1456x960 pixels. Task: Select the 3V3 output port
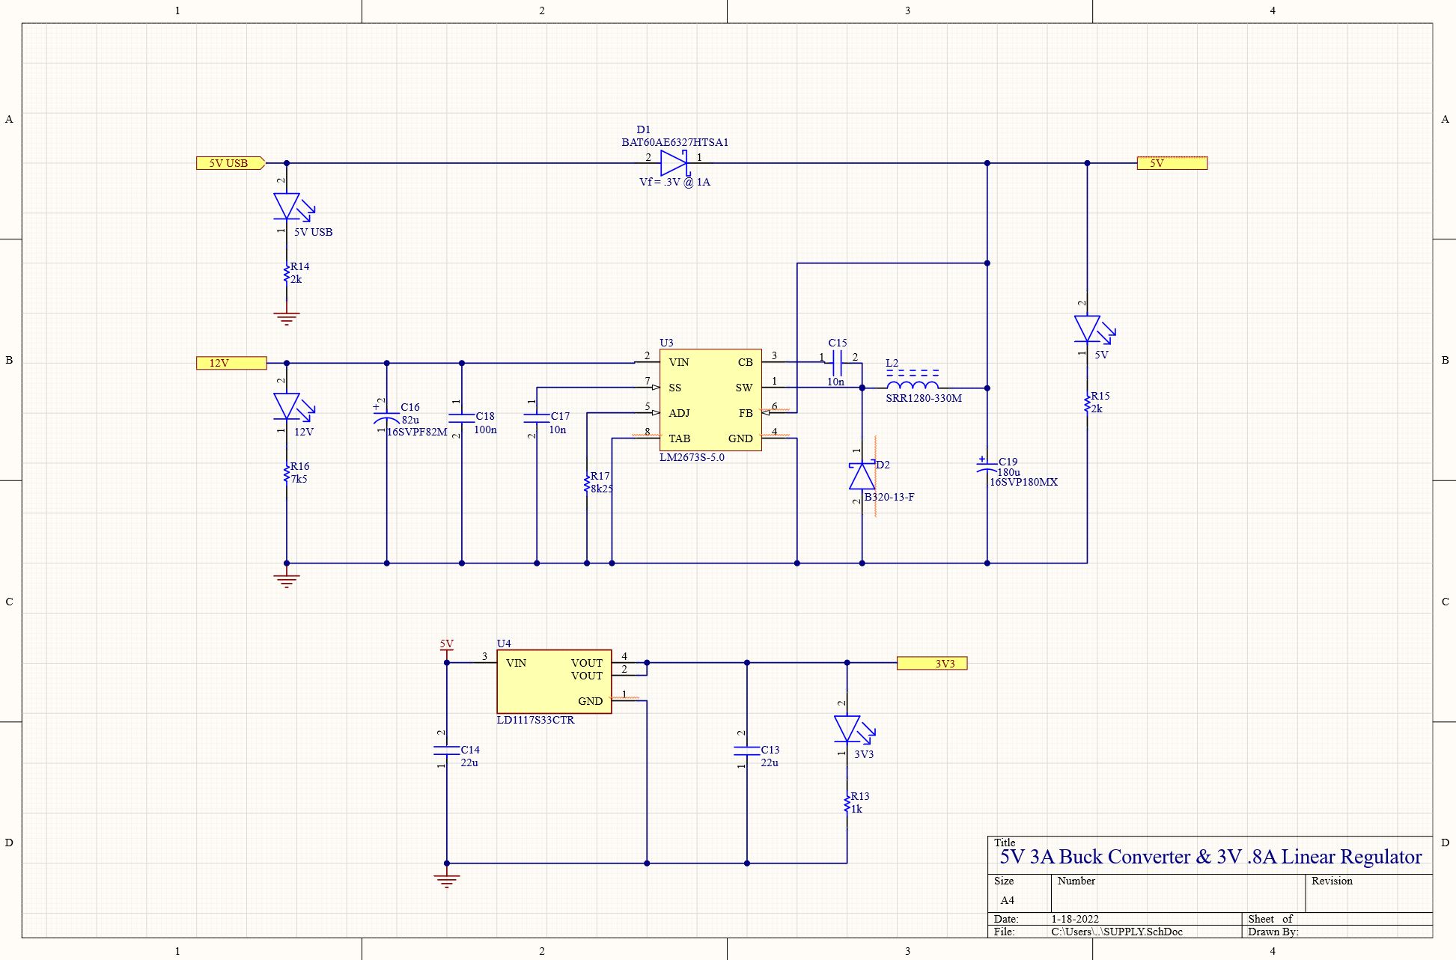931,663
